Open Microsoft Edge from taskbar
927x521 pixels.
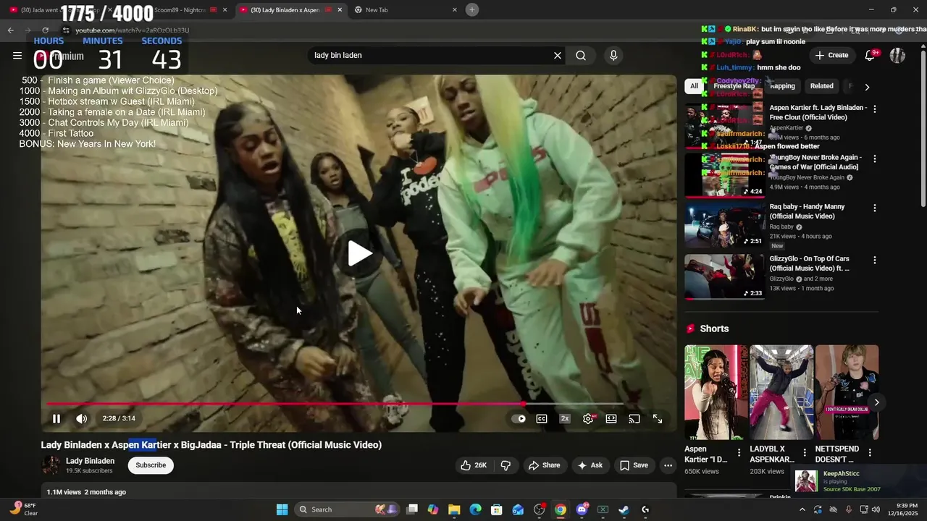(475, 509)
